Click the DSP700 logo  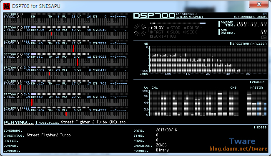[x=154, y=15]
